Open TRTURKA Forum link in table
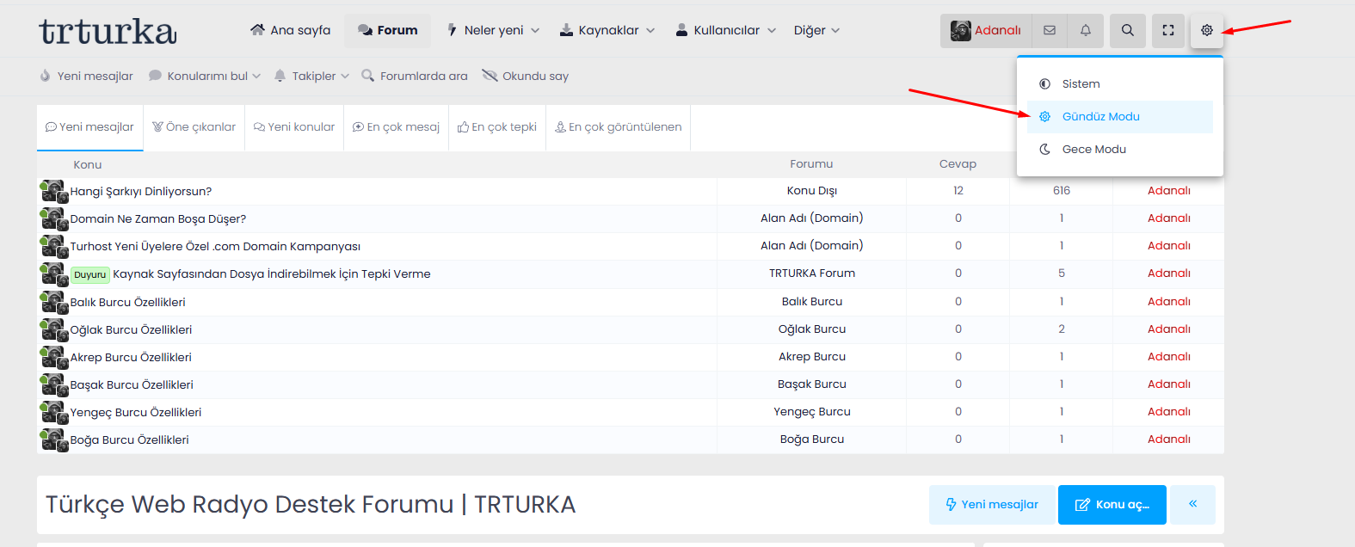This screenshot has width=1355, height=547. (x=812, y=273)
